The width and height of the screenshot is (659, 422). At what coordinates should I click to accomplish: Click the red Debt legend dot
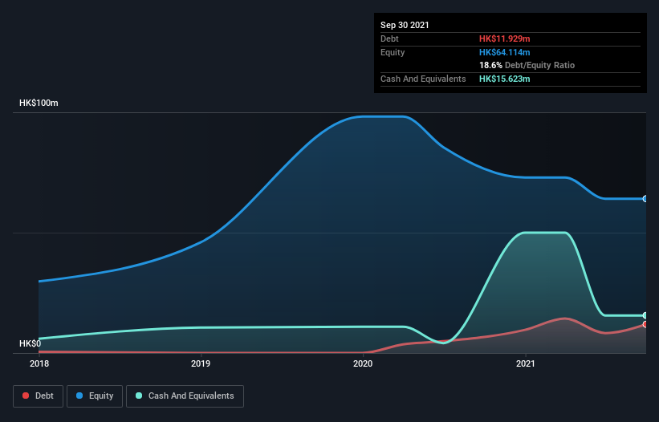tap(26, 396)
